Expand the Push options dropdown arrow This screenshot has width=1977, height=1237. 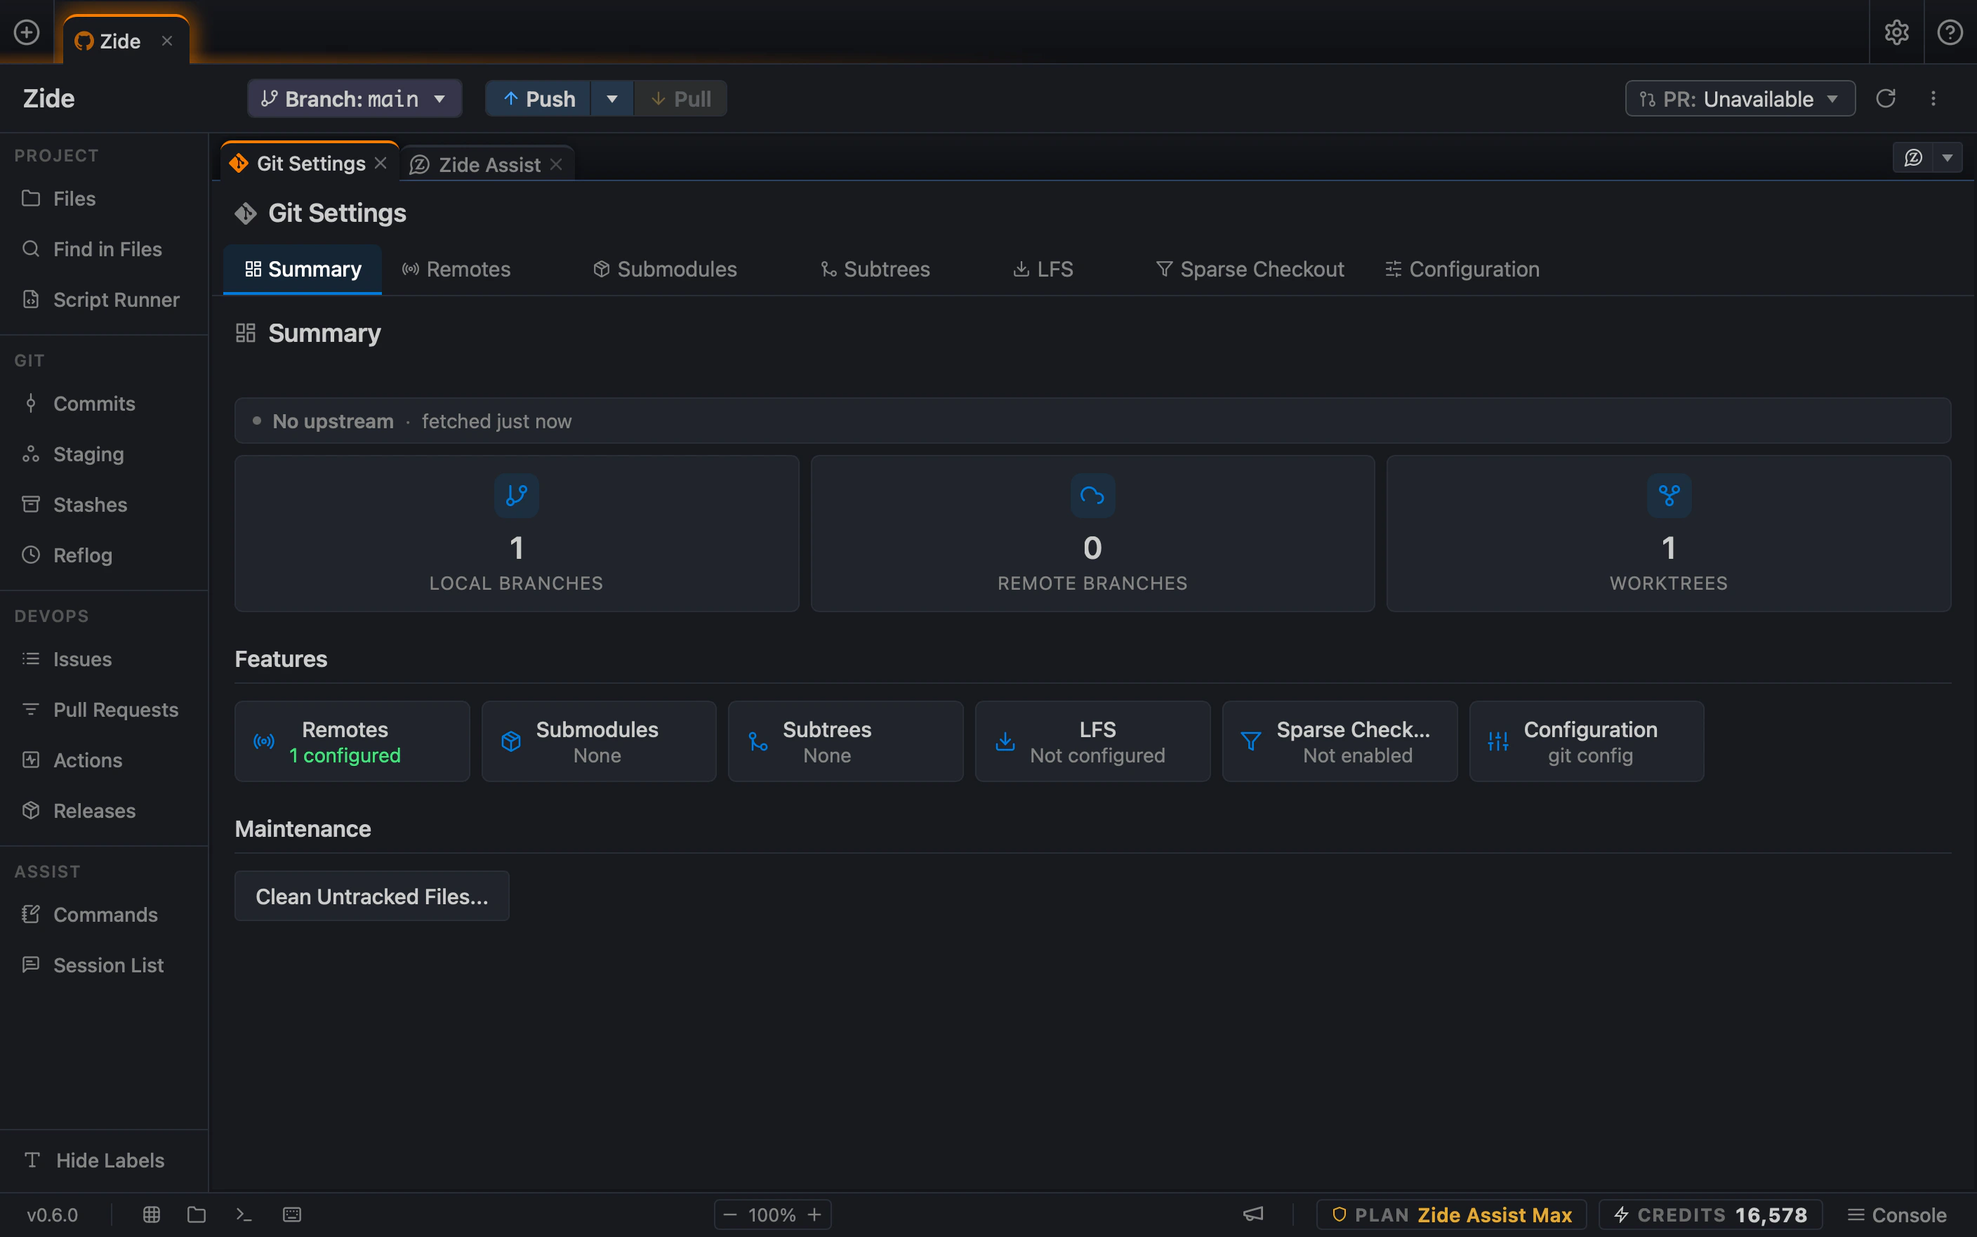point(611,98)
